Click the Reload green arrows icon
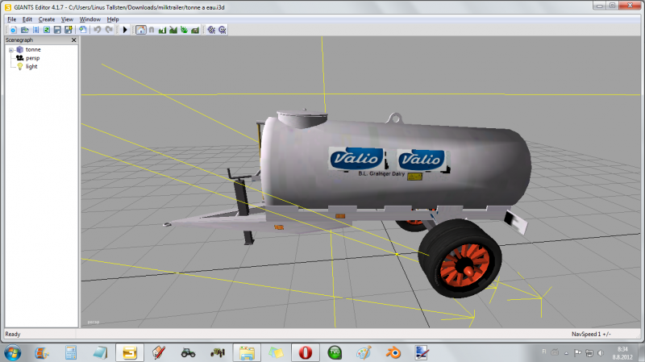645x362 pixels. coord(47,30)
